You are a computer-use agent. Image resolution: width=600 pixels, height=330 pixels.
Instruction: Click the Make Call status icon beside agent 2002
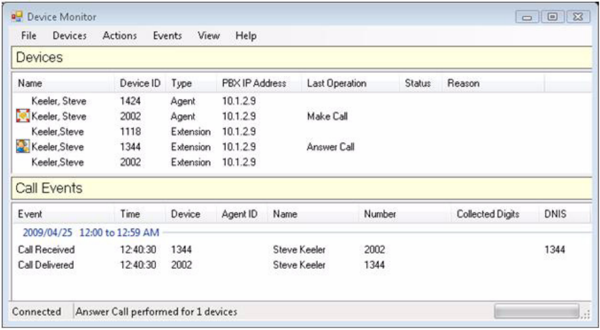23,116
